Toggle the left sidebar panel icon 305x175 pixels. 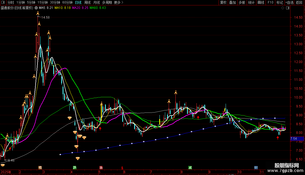click(3, 3)
